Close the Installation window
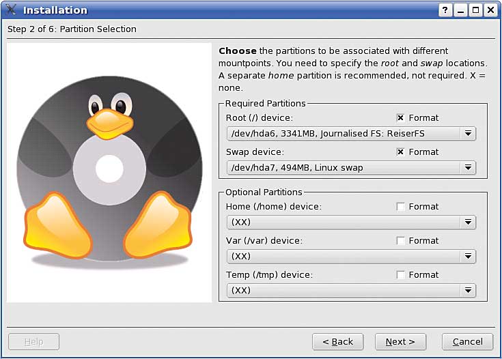The image size is (502, 359). [x=490, y=10]
